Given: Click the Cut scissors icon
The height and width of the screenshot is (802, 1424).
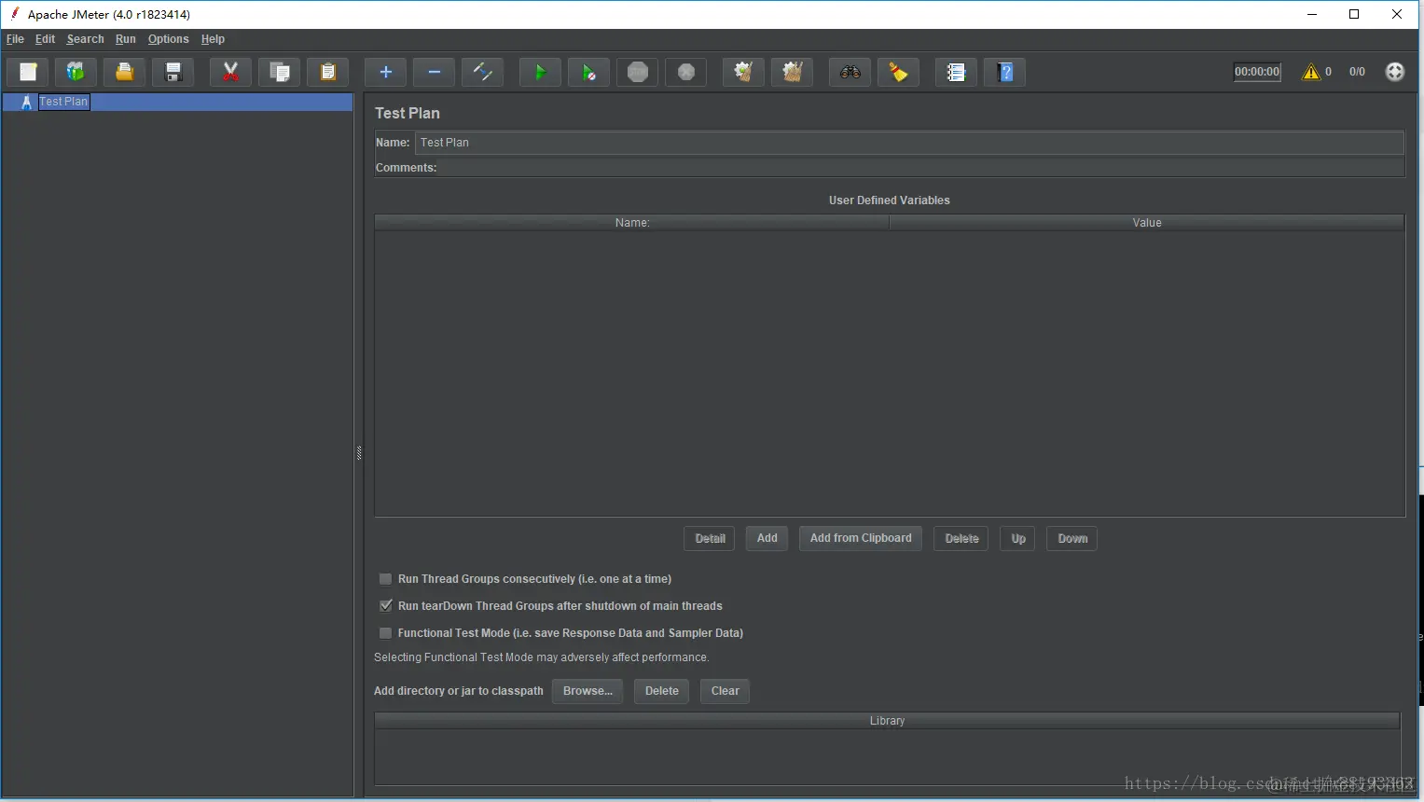Looking at the screenshot, I should (230, 72).
